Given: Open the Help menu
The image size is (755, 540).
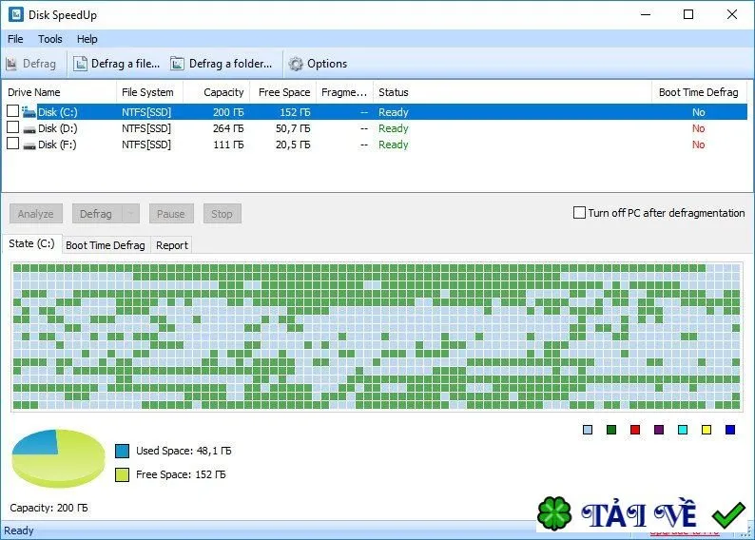Looking at the screenshot, I should pos(87,39).
